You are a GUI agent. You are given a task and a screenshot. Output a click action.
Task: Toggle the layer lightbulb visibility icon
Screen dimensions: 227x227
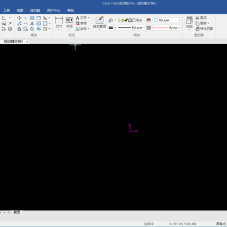coord(119,20)
